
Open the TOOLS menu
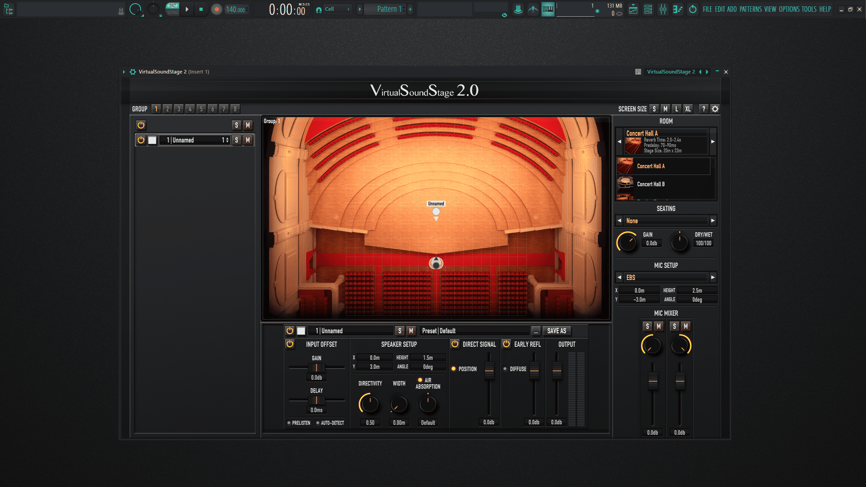(809, 9)
